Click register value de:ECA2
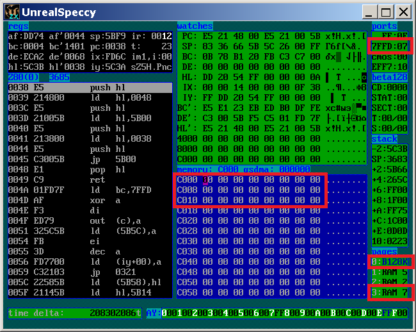 pos(26,56)
